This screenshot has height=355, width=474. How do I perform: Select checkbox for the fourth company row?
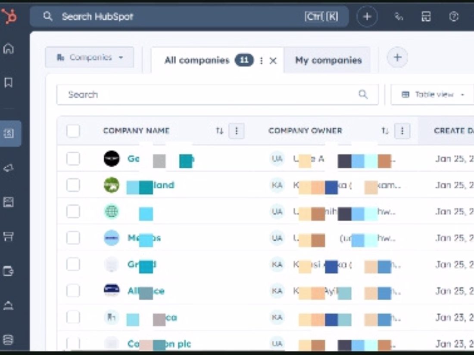pos(73,238)
